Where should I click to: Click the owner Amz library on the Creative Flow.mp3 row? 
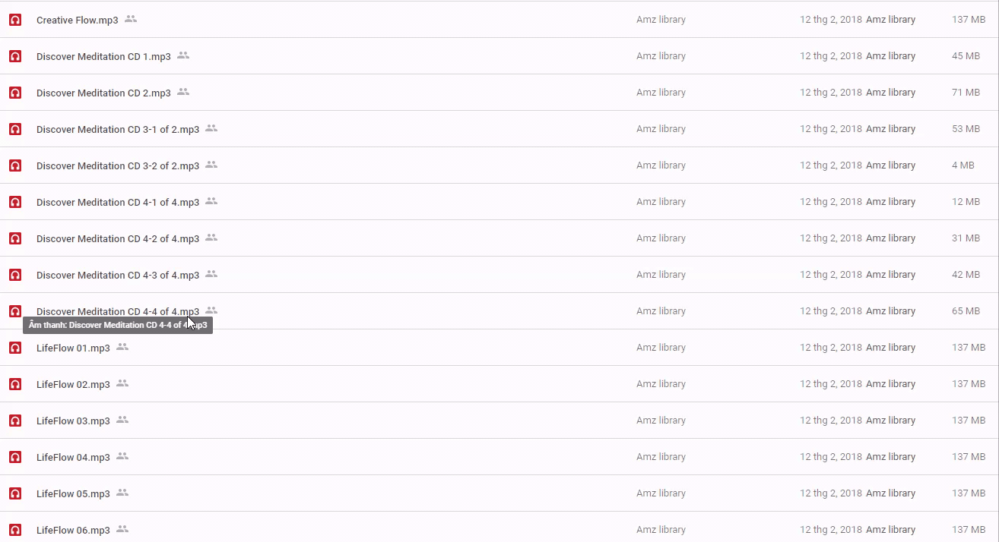[x=661, y=20]
